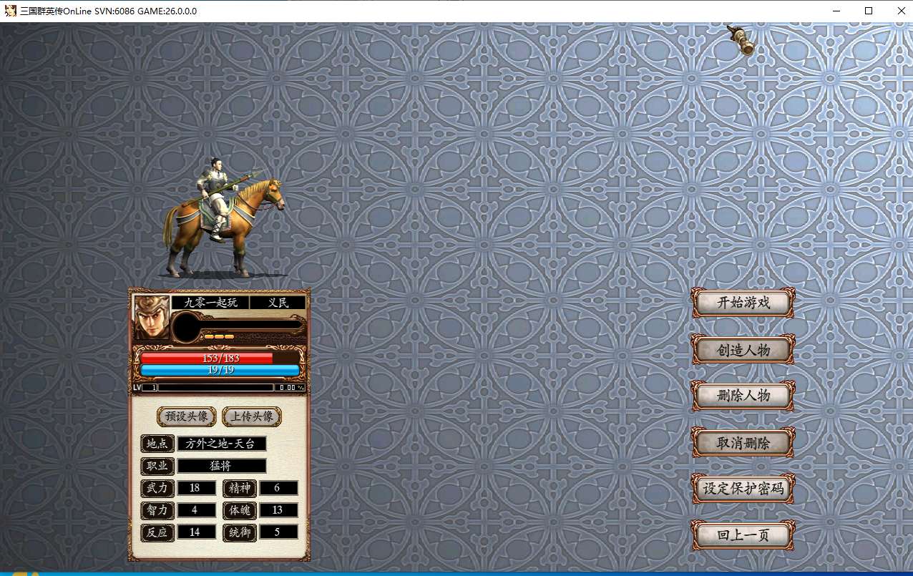Click the character face portrait
The width and height of the screenshot is (913, 576).
point(152,317)
